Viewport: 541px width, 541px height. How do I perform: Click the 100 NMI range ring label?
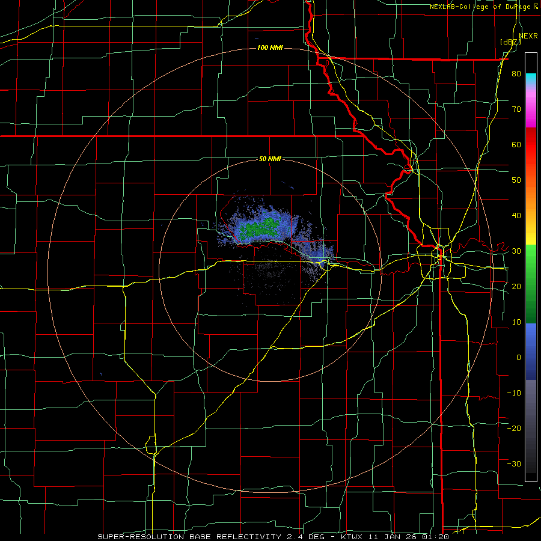tap(270, 47)
